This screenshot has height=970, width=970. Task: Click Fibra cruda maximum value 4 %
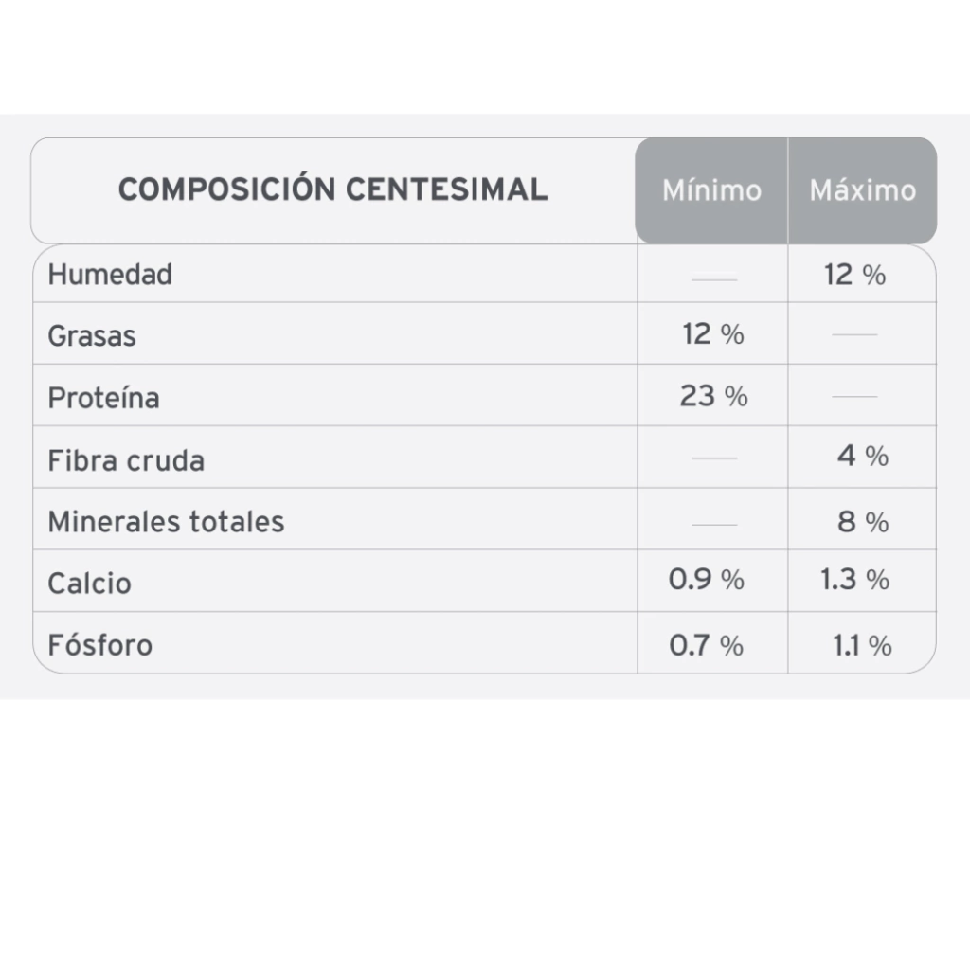pyautogui.click(x=863, y=457)
